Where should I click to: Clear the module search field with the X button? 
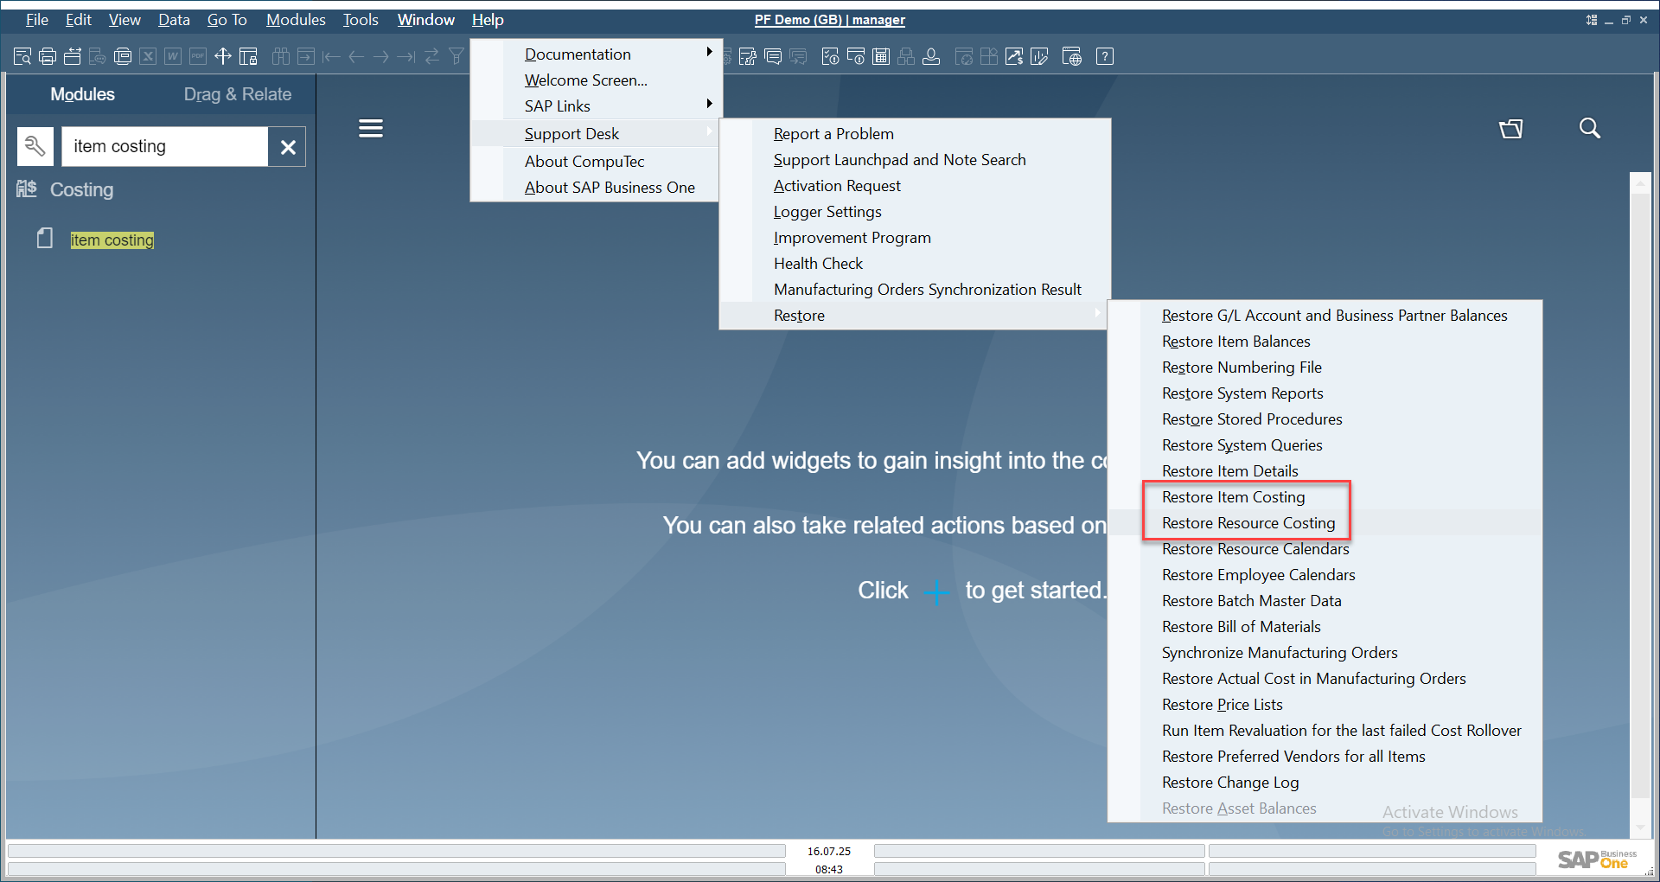pos(288,146)
